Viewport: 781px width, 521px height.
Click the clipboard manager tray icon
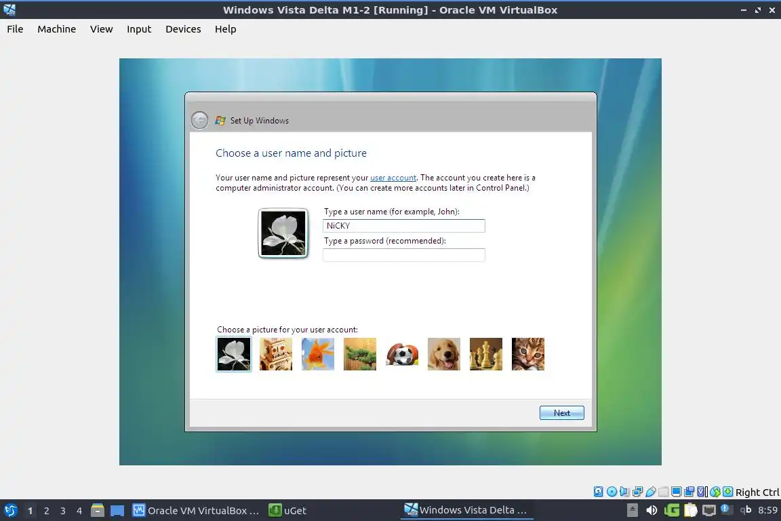691,510
